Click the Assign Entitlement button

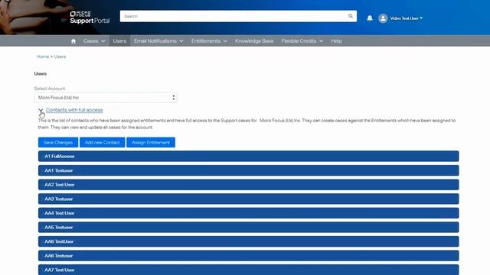click(x=151, y=143)
